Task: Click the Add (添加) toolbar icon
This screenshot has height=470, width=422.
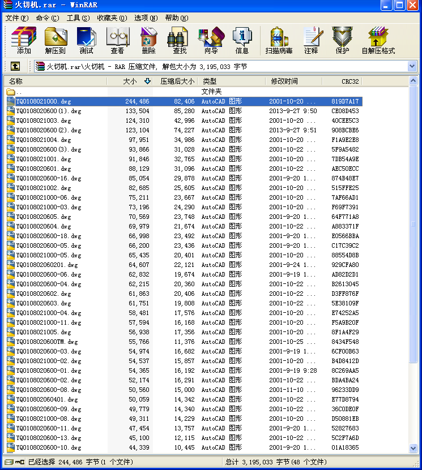Action: [24, 40]
